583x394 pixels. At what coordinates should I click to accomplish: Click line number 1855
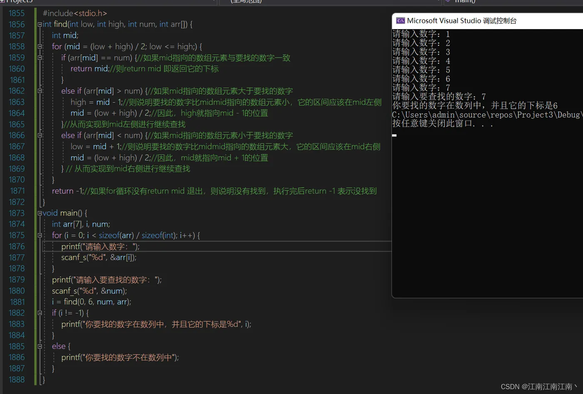17,13
